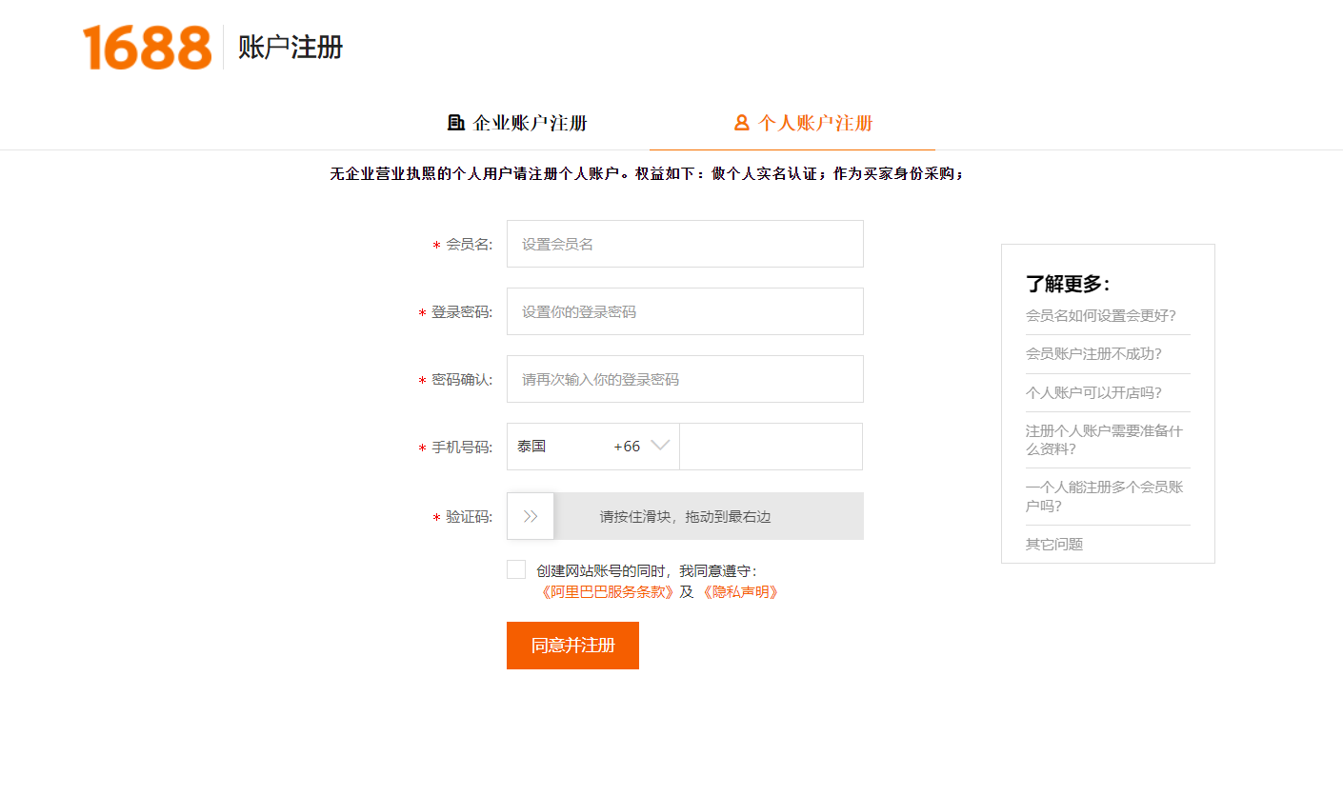Viewport: 1343px width, 796px height.
Task: Open 《阿里巴巴服务条款》 link
Action: (x=607, y=591)
